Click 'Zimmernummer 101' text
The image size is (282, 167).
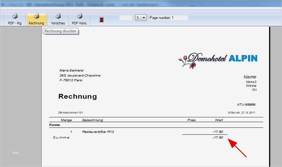(70, 113)
